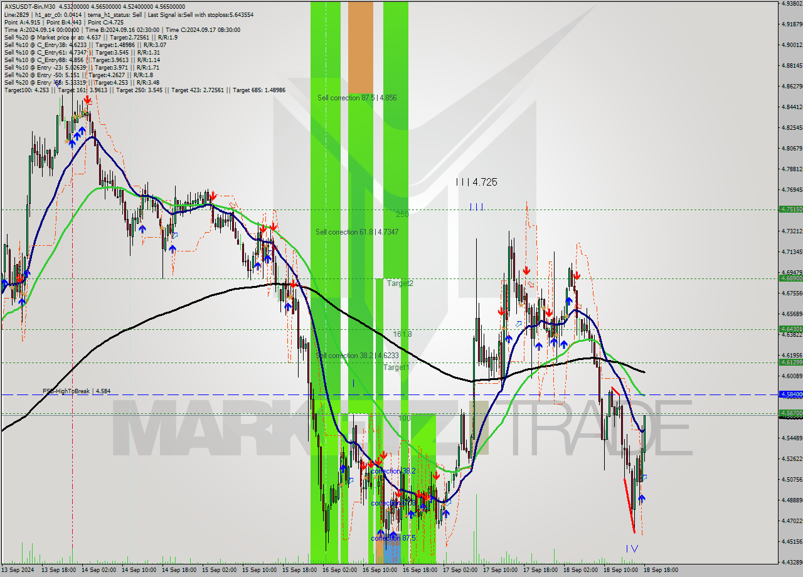Screen dimensions: 803x577
Task: Click the orange block atop the green zone
Action: coord(361,48)
